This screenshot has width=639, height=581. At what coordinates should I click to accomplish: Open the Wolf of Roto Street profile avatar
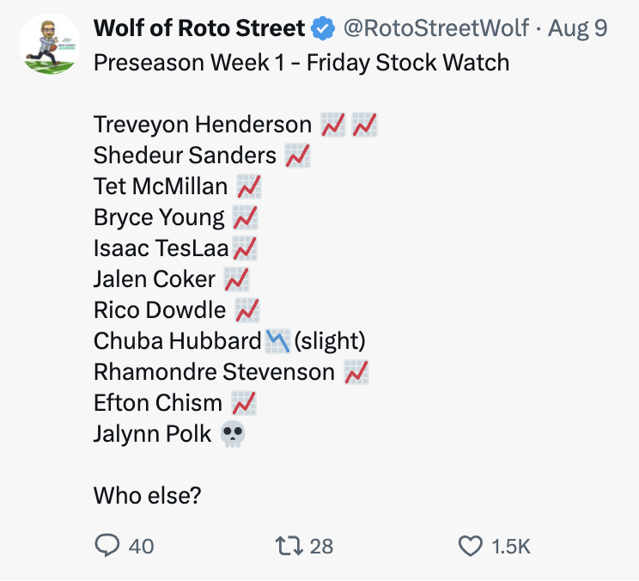click(x=50, y=44)
